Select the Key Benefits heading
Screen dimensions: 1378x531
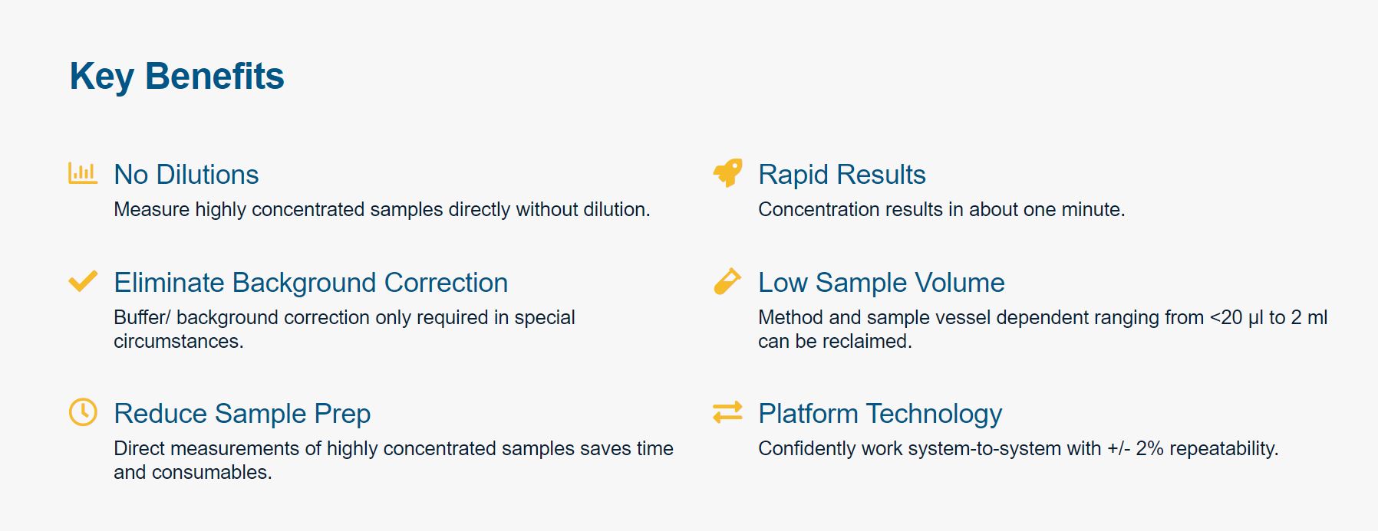pos(177,77)
